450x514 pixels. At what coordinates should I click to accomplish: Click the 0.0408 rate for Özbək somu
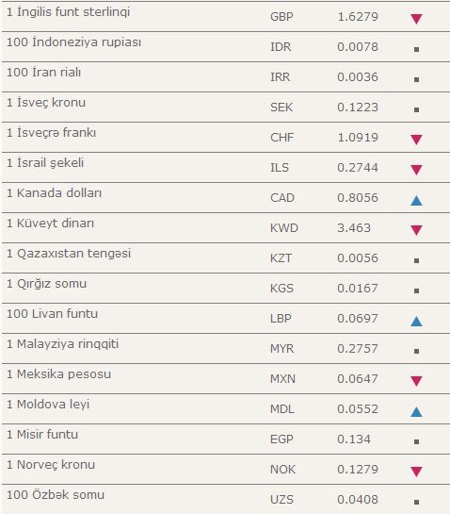point(358,500)
